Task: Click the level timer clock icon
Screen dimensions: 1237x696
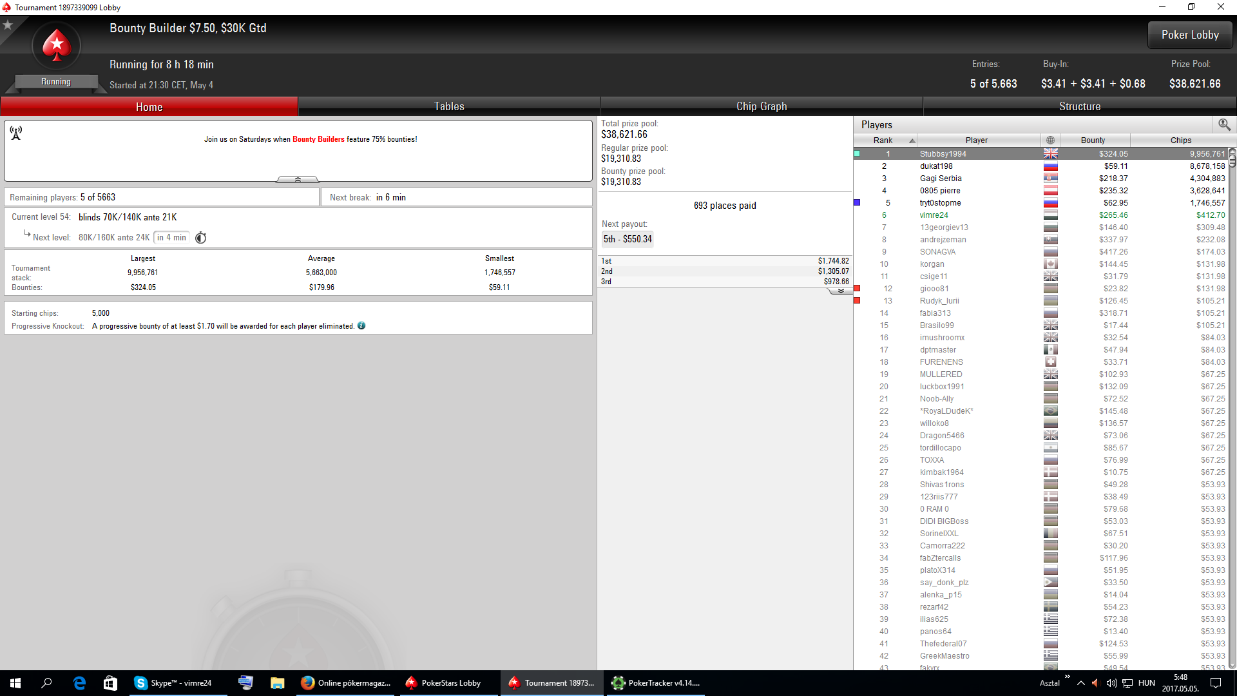Action: click(201, 238)
